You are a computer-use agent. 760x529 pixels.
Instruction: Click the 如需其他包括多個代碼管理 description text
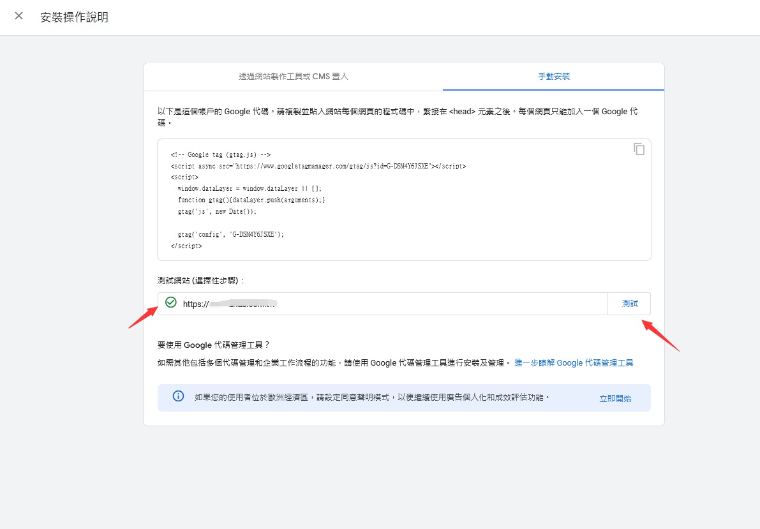(x=334, y=362)
